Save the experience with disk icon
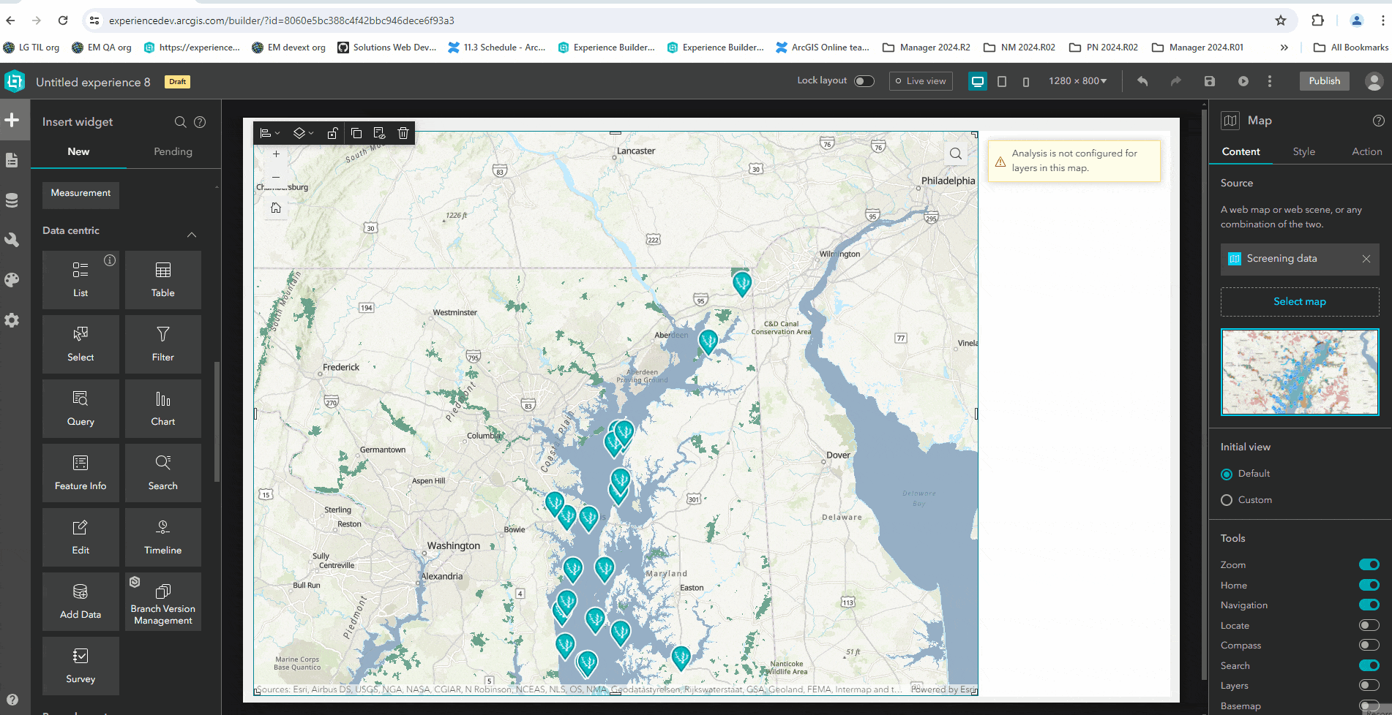The image size is (1392, 715). coord(1209,81)
